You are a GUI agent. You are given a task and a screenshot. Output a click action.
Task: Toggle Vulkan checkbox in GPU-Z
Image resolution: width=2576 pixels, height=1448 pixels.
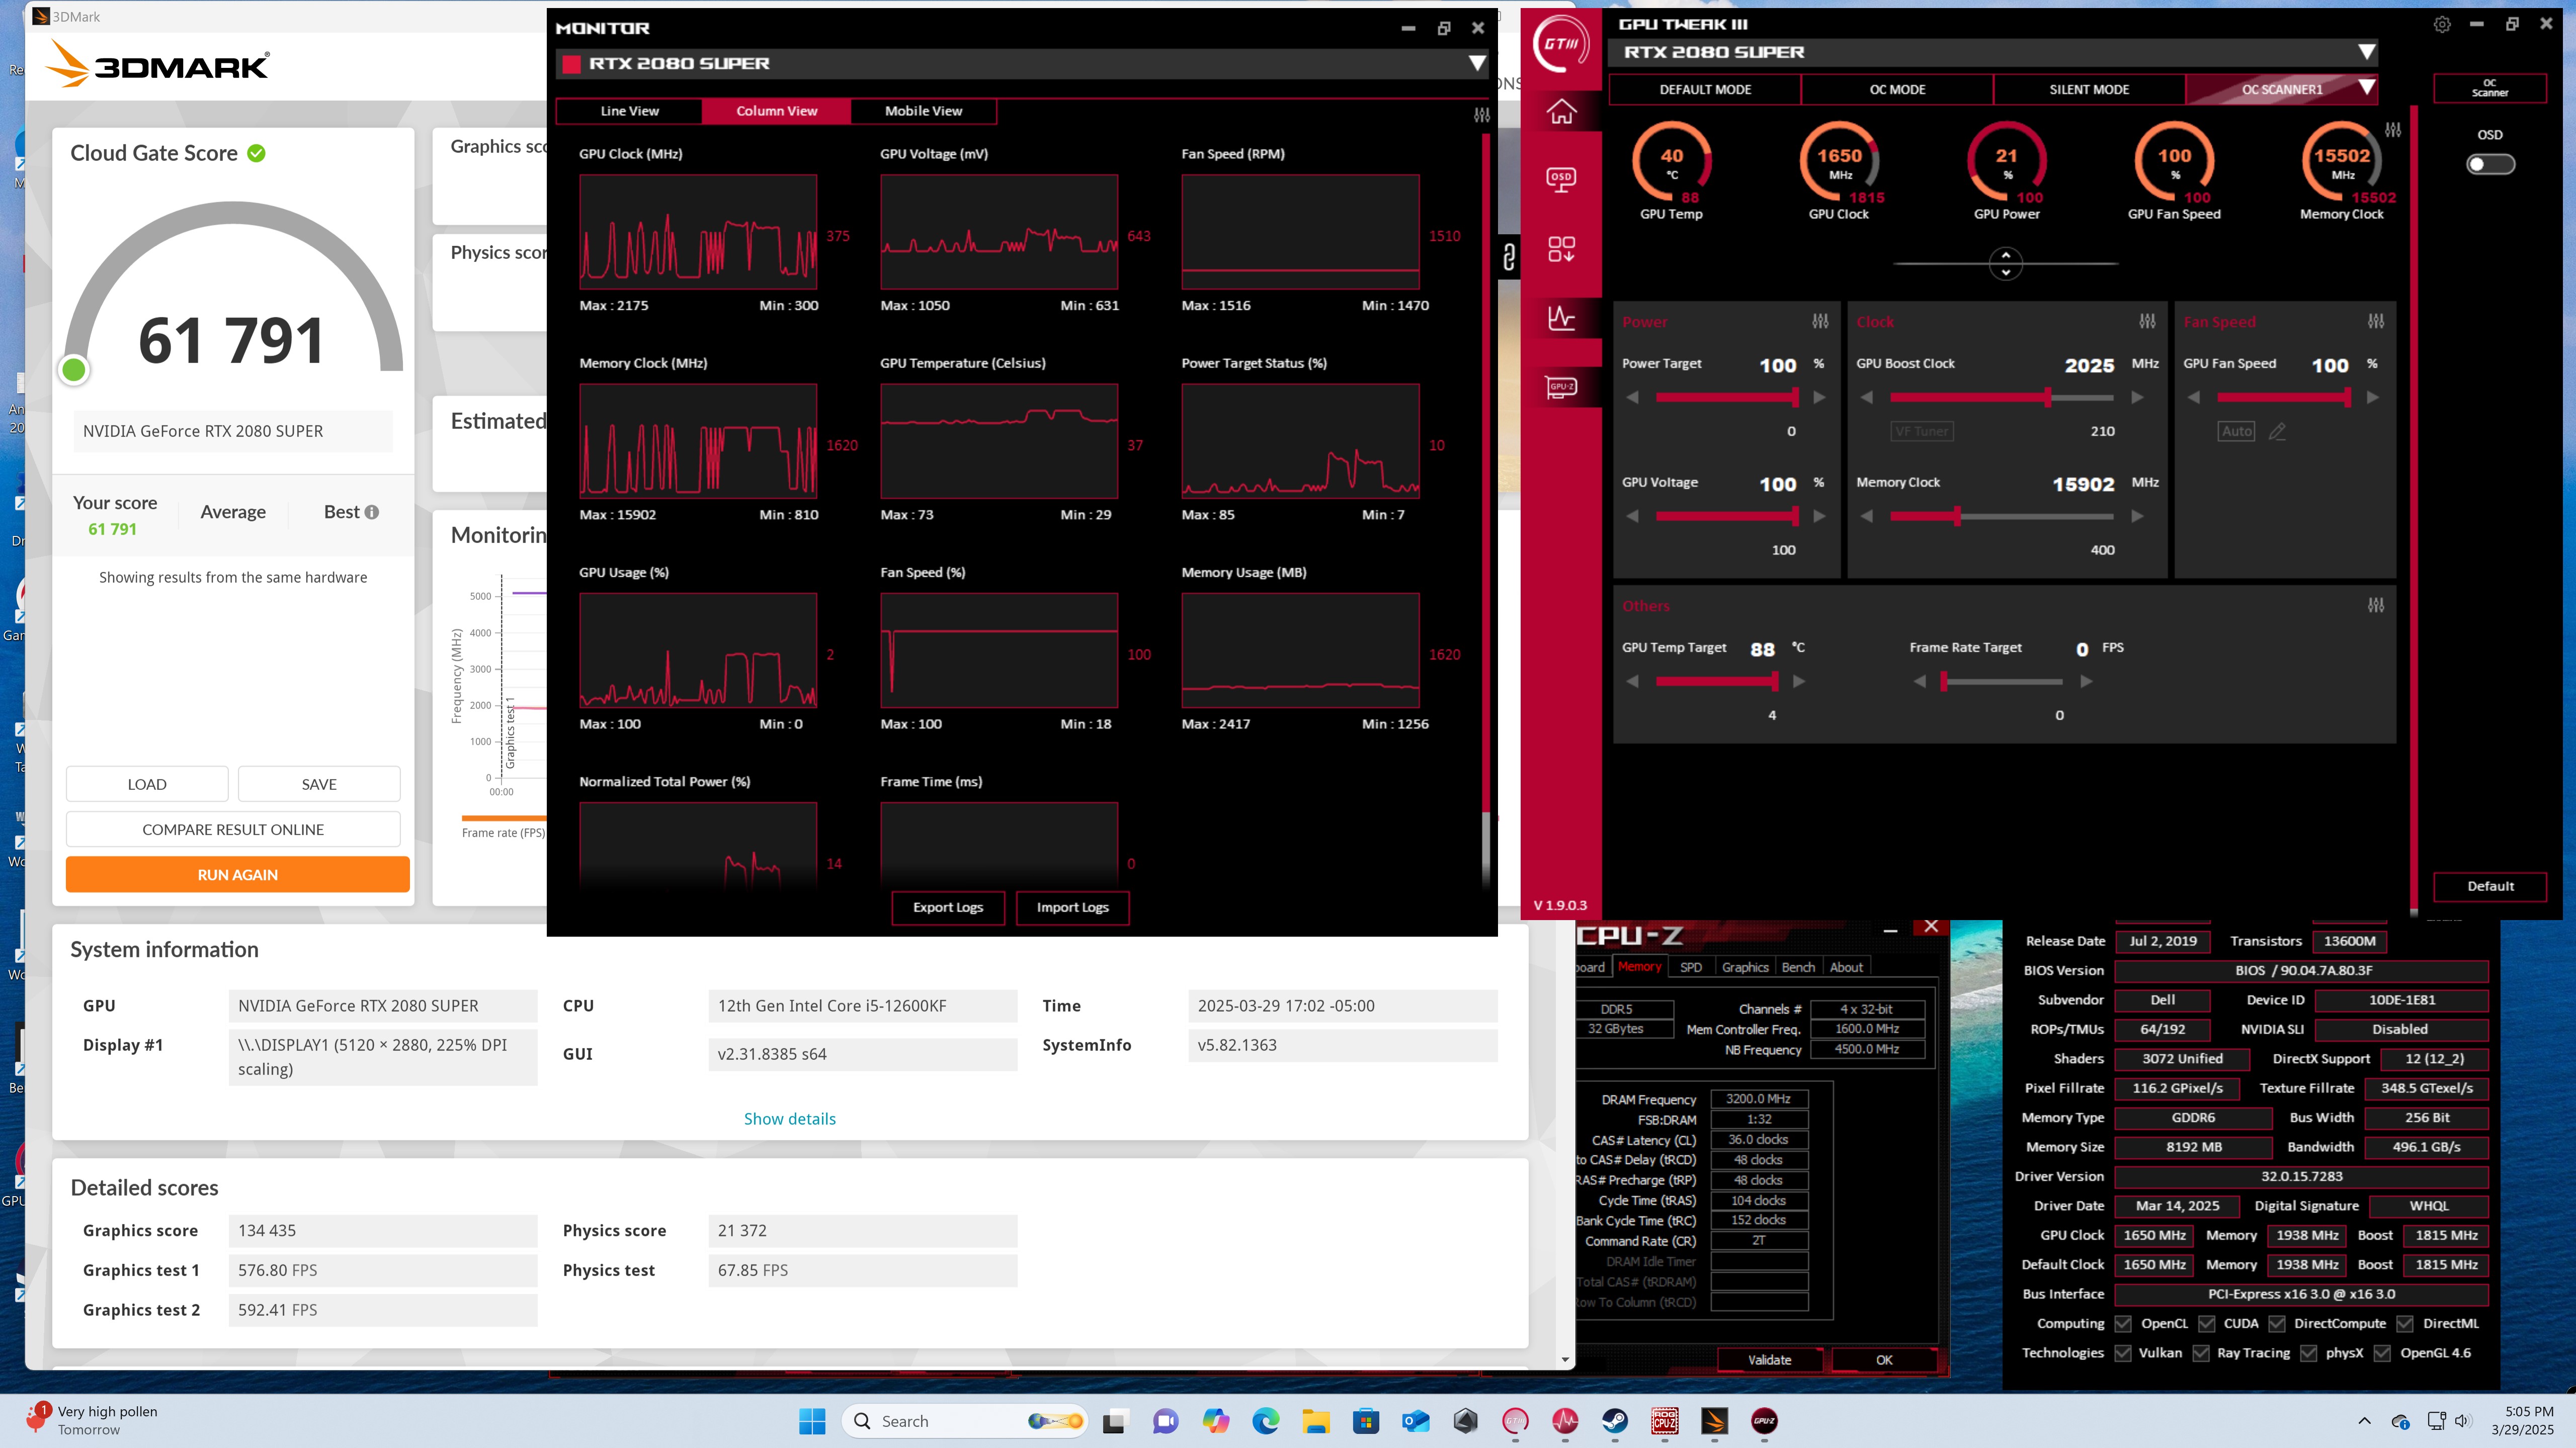point(2123,1353)
